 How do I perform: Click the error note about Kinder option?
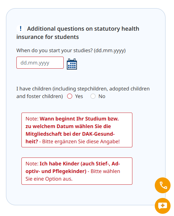(77, 171)
